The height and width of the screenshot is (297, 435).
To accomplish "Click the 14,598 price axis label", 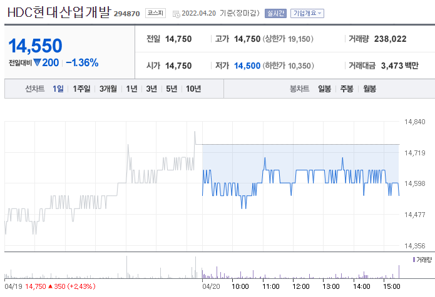I will pos(415,183).
